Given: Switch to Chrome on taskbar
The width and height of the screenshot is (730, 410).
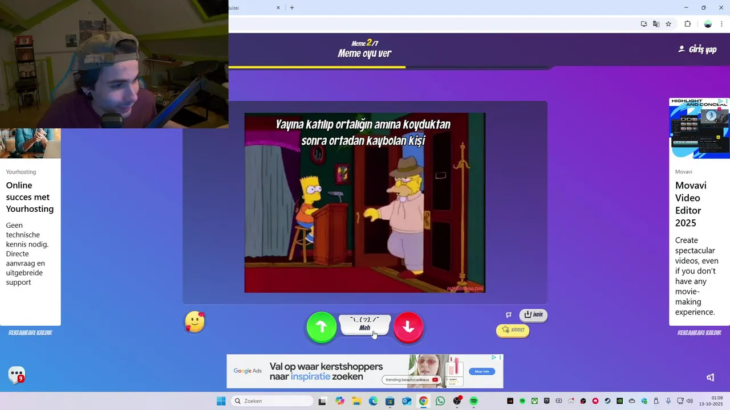Looking at the screenshot, I should pyautogui.click(x=423, y=401).
